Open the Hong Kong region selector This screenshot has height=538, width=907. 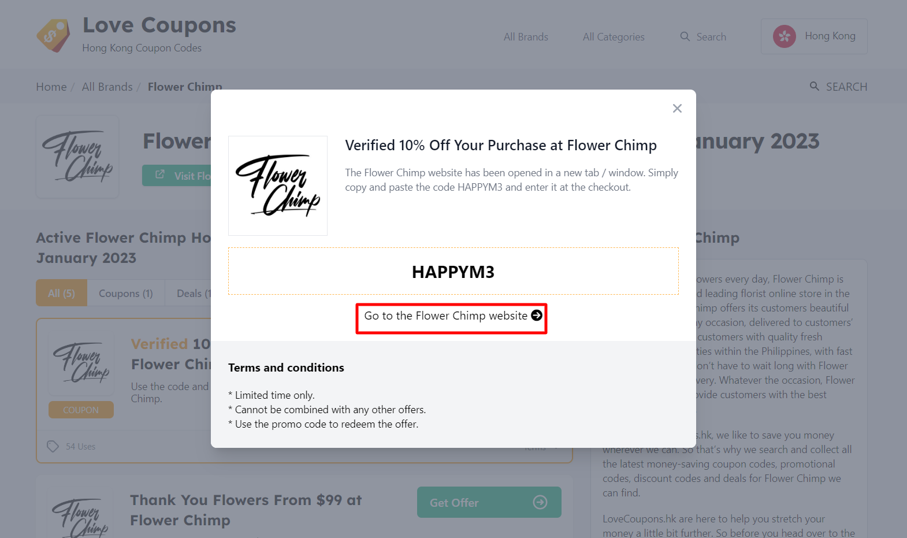pyautogui.click(x=814, y=36)
